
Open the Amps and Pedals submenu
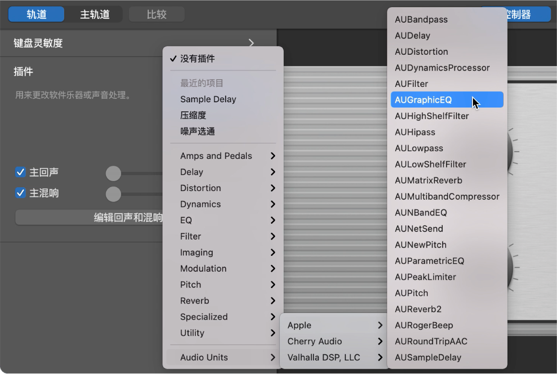216,156
